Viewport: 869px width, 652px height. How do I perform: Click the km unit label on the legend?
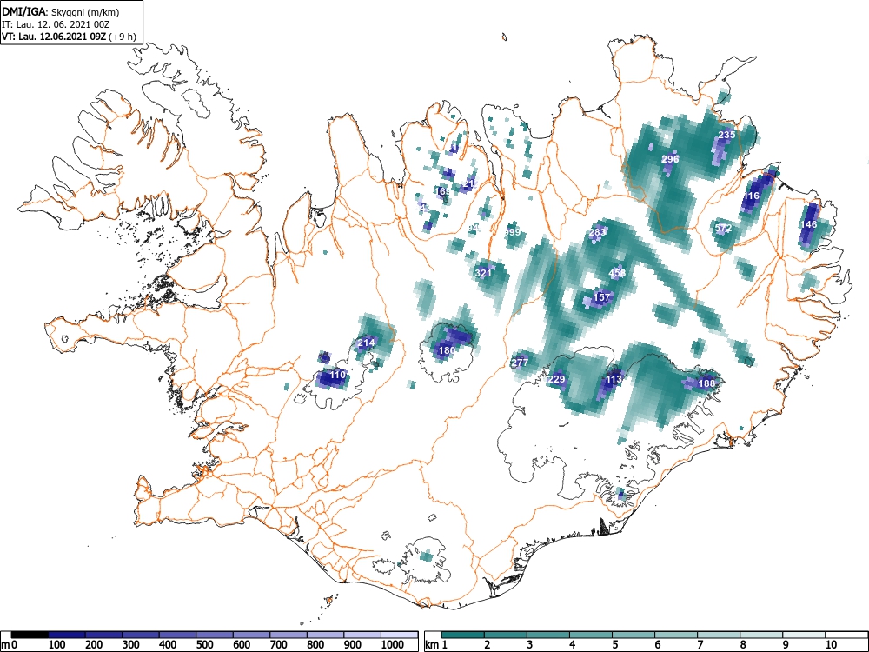433,645
